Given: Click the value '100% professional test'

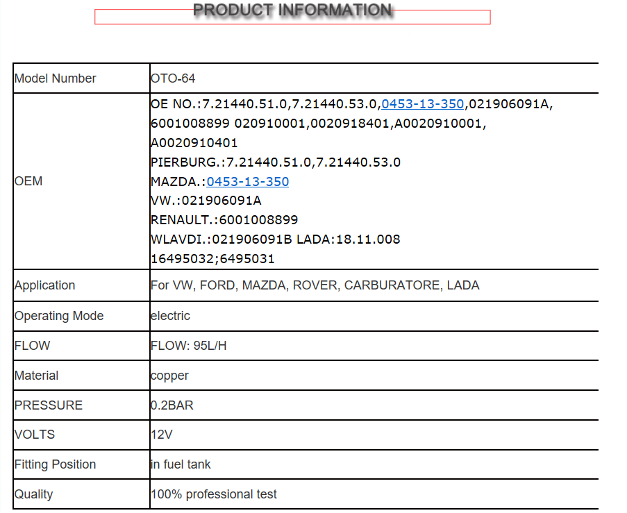Looking at the screenshot, I should [x=214, y=494].
